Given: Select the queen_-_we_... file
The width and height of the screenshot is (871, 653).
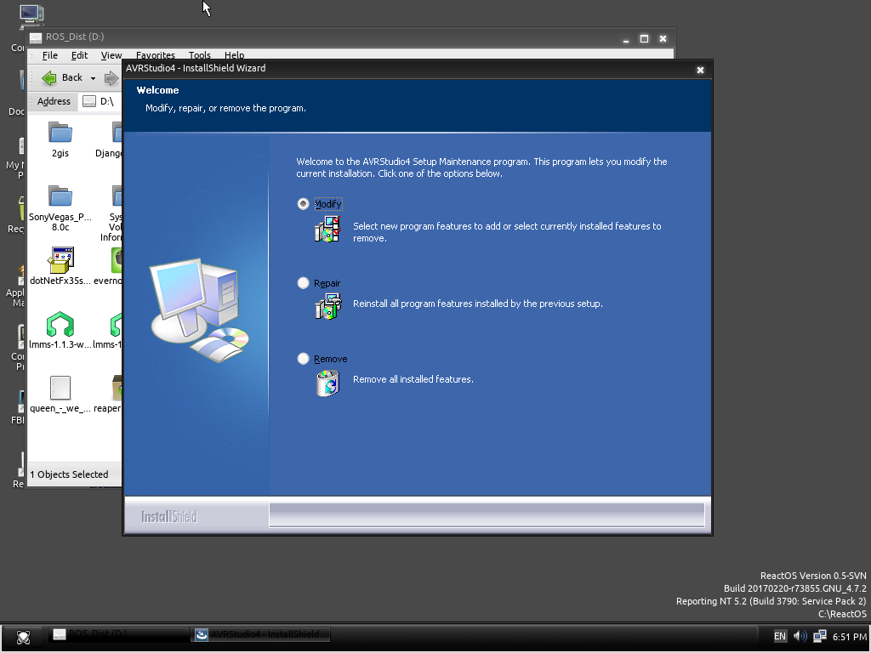Looking at the screenshot, I should click(60, 395).
